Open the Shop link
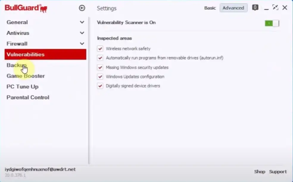The width and height of the screenshot is (293, 182). click(259, 172)
